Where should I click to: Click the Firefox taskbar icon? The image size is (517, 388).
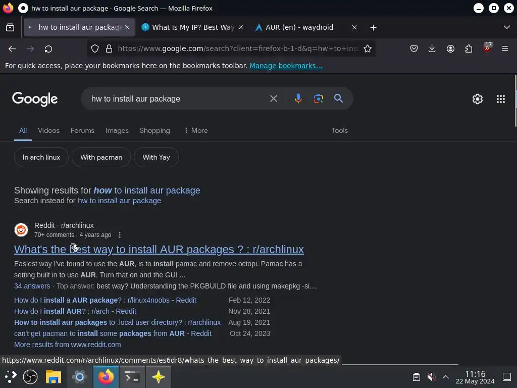[106, 377]
